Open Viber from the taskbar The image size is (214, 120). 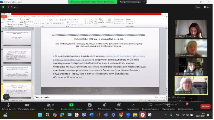point(84,115)
